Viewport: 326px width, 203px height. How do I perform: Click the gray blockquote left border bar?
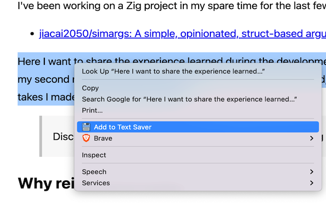point(41,137)
